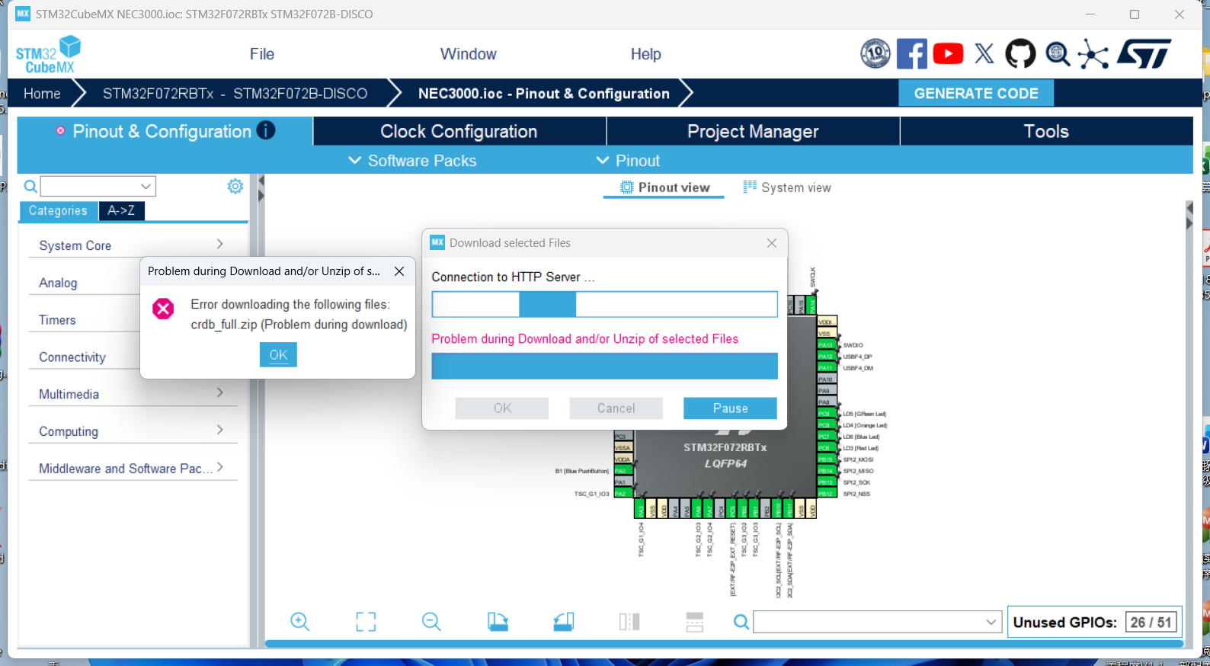Click OK in the download error dialog
Viewport: 1210px width, 666px height.
278,354
